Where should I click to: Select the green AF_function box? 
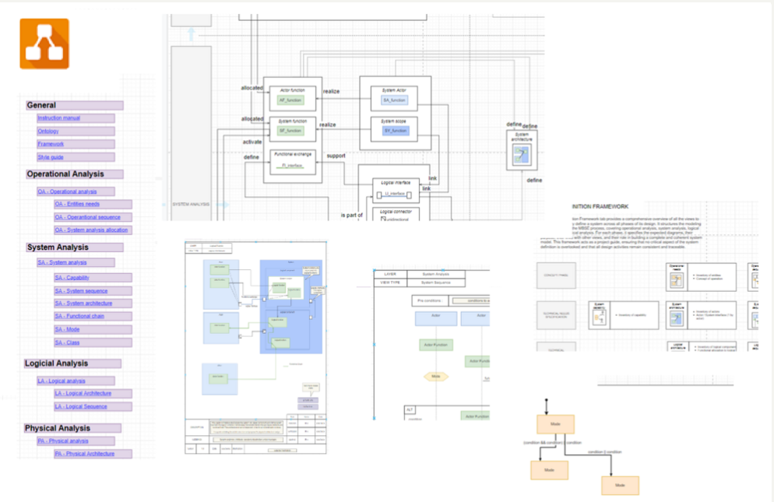[290, 100]
